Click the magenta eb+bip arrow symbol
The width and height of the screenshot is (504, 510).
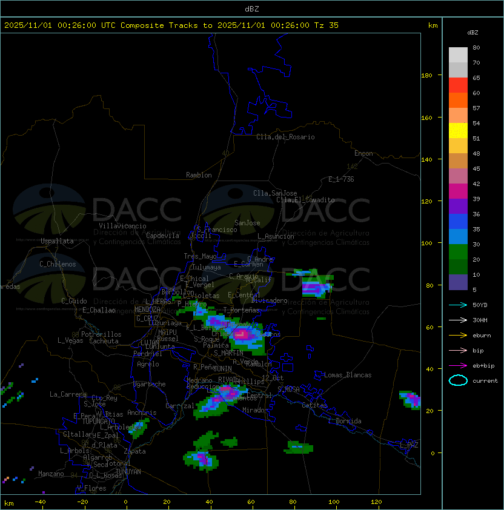pos(458,366)
